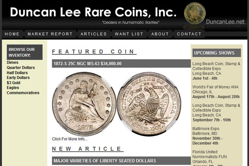Click CONTACT in the navigation bar
This screenshot has width=249, height=166.
[x=189, y=34]
